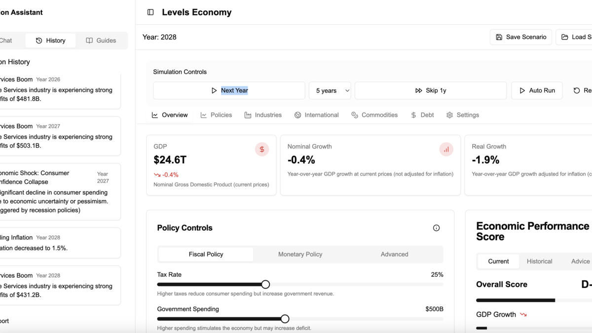The width and height of the screenshot is (592, 333).
Task: Switch assistant view to History
Action: coord(50,40)
